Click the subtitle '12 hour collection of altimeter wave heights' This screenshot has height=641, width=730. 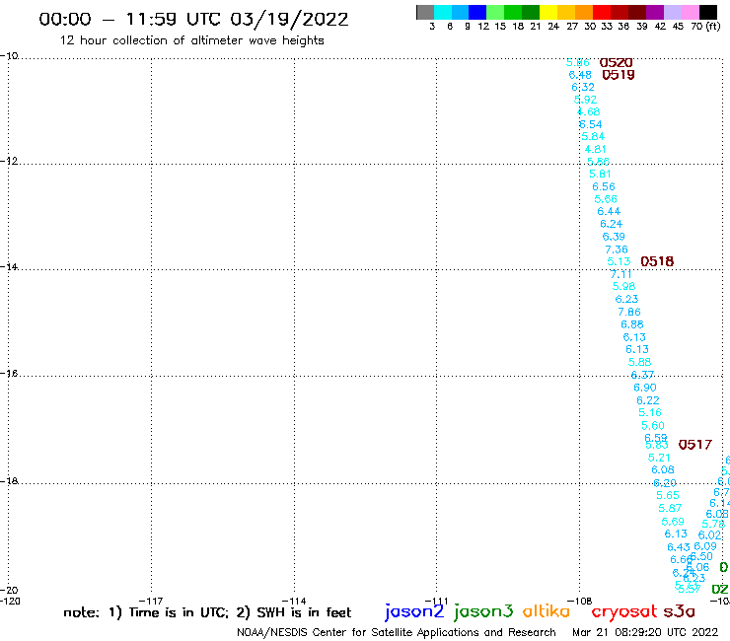coord(191,40)
